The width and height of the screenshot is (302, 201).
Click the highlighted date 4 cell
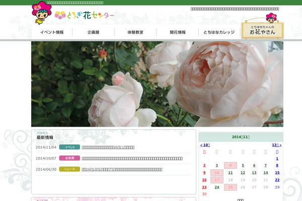coord(231,165)
